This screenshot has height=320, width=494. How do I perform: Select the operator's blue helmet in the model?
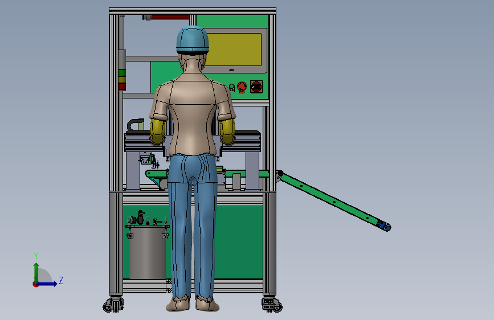click(192, 40)
